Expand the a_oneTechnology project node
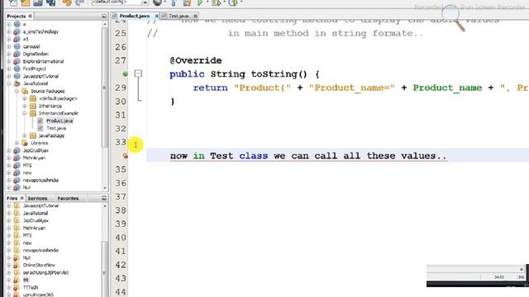Screen dimensions: 529x297 [x=9, y=31]
